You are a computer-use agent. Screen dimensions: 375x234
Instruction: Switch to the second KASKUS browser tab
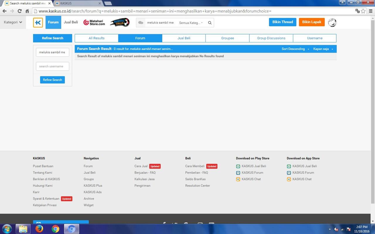pos(78,3)
